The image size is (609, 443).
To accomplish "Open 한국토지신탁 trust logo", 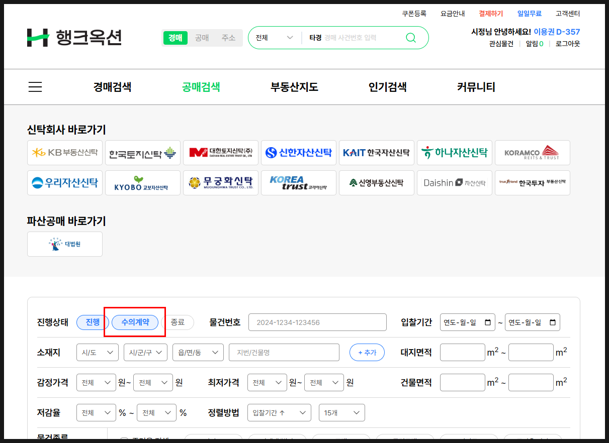I will coord(143,153).
